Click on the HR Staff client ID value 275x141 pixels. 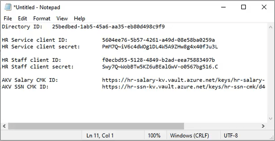click(x=158, y=60)
